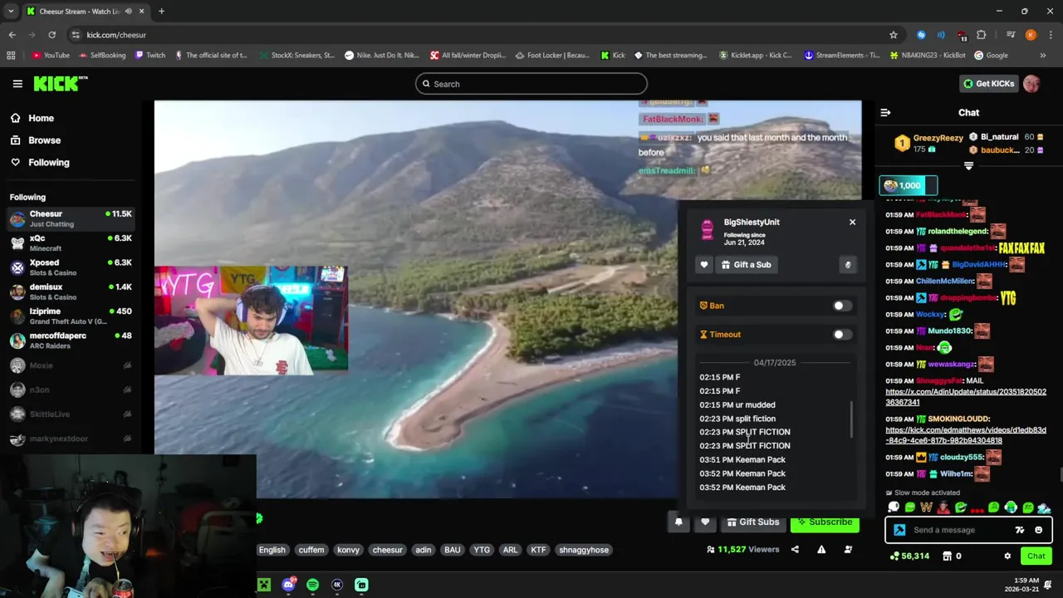Click the 1,000 gifted subs goal bar
Viewport: 1063px width, 598px height.
point(909,185)
